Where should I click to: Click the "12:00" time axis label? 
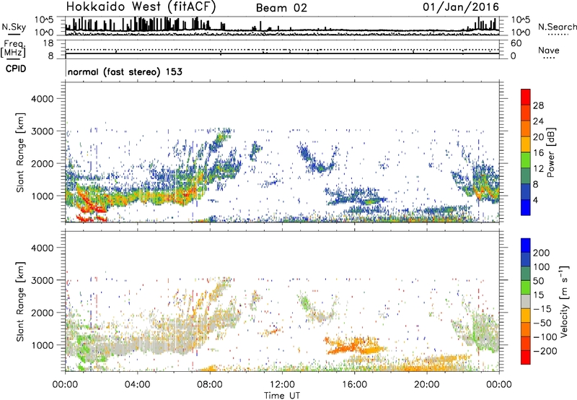pyautogui.click(x=282, y=385)
